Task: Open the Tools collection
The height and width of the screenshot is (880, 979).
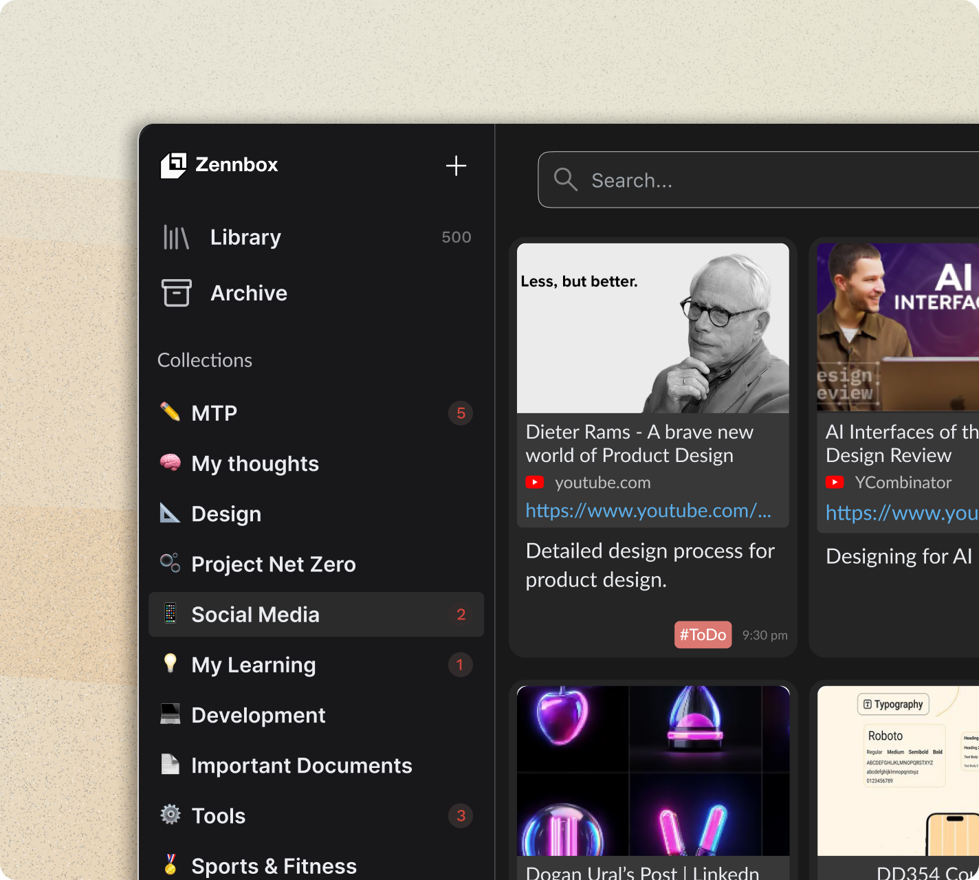Action: 316,815
